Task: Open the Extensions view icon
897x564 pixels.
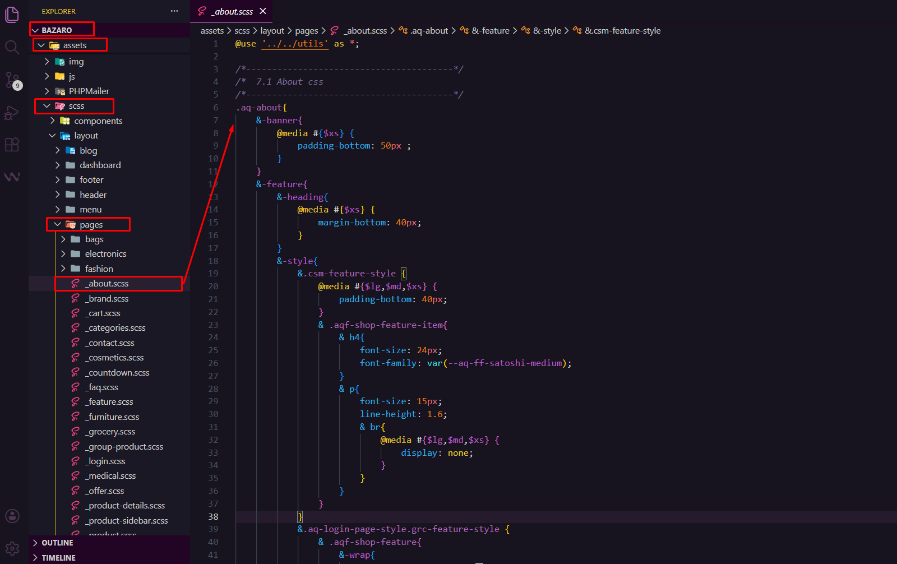Action: pos(12,145)
